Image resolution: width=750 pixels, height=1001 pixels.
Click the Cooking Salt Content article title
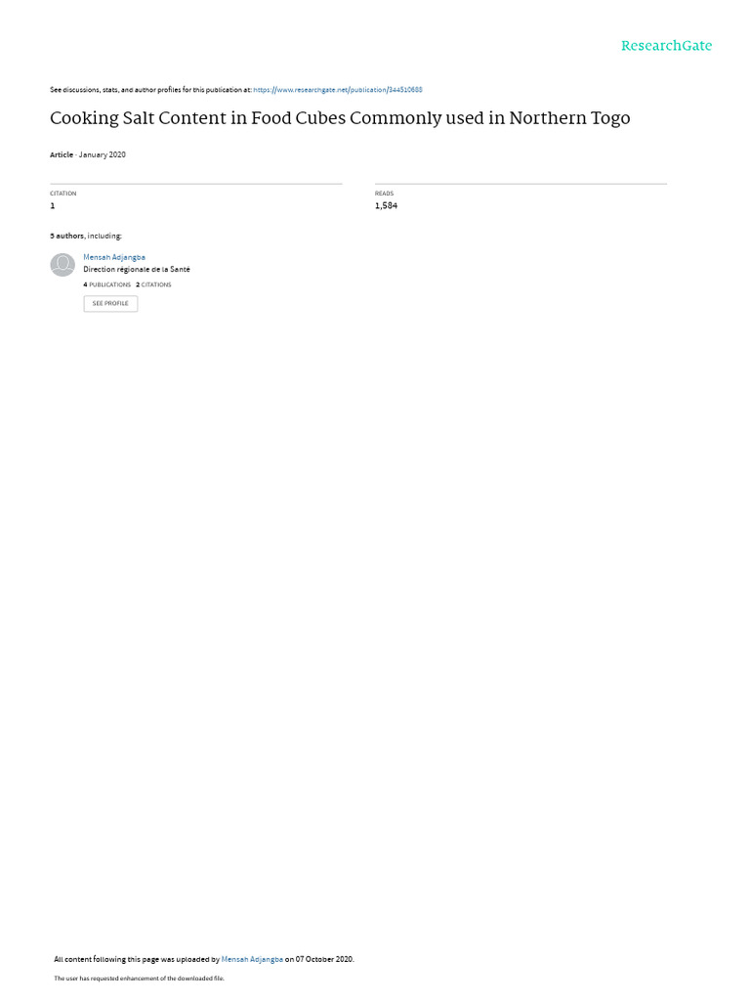pos(340,118)
